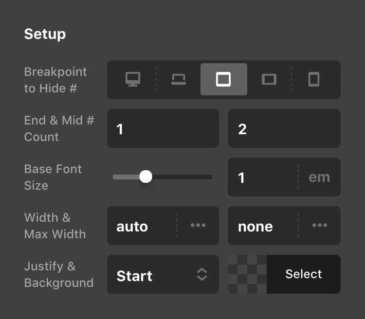Click the transparent checkered background swatch

[247, 274]
